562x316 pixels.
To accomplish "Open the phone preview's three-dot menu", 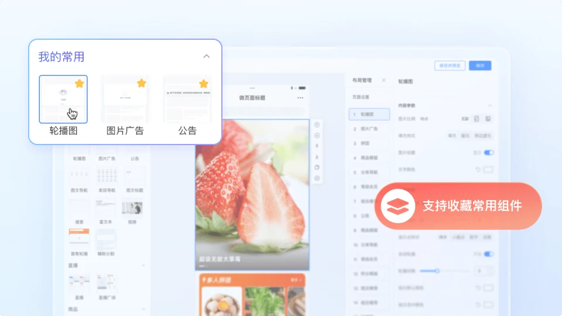I will coord(300,98).
